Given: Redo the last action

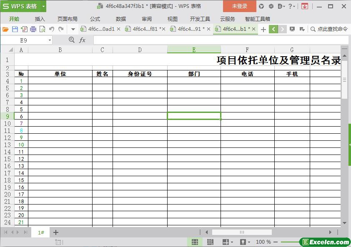Looking at the screenshot, I should pos(61,29).
